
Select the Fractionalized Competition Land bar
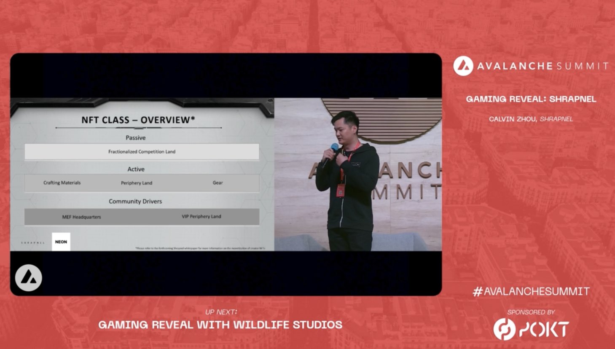142,152
